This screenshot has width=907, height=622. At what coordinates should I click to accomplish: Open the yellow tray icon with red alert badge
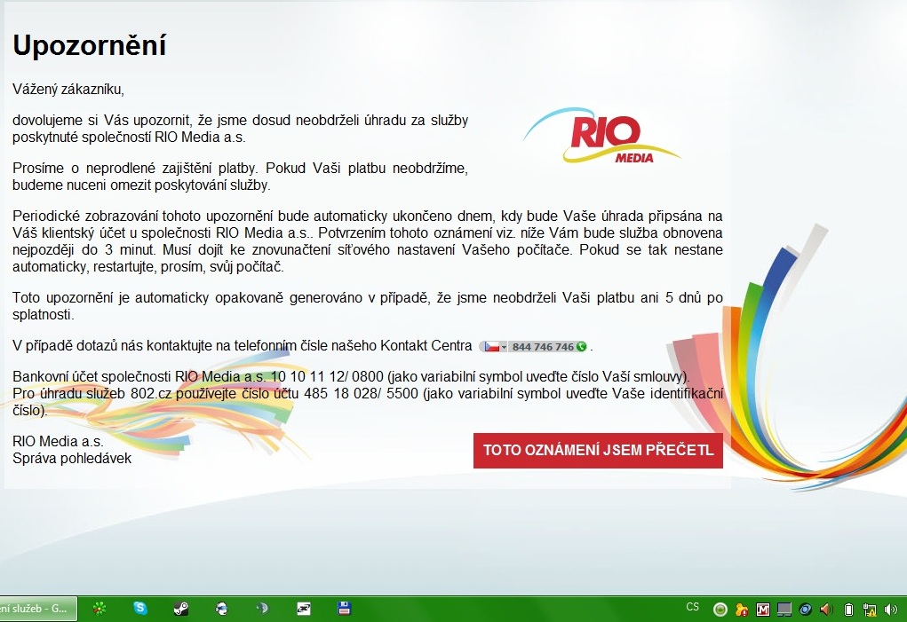(x=742, y=610)
